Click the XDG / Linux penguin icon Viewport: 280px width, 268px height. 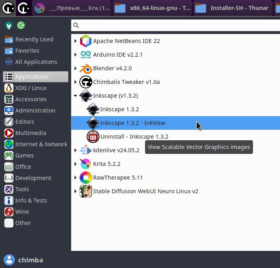9,88
